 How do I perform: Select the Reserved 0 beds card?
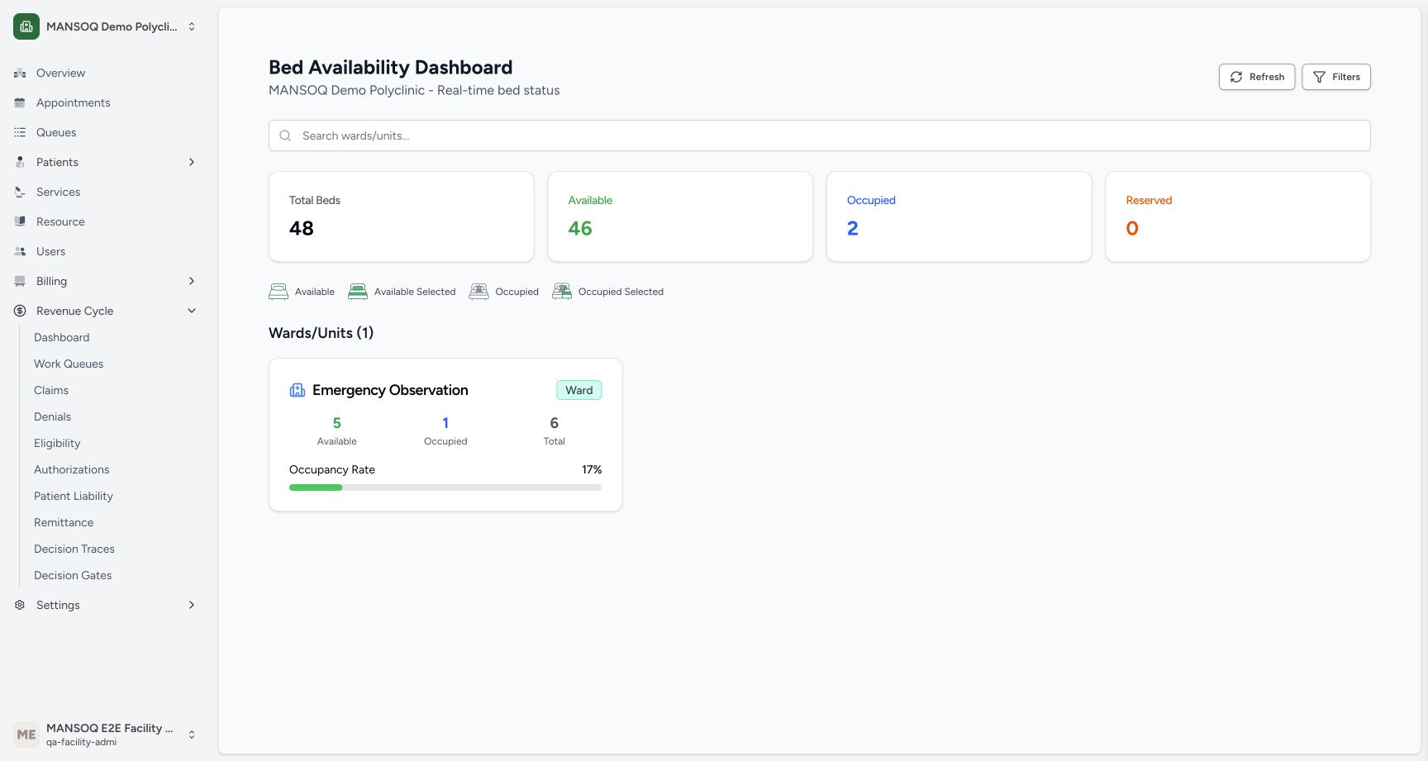[x=1238, y=216]
